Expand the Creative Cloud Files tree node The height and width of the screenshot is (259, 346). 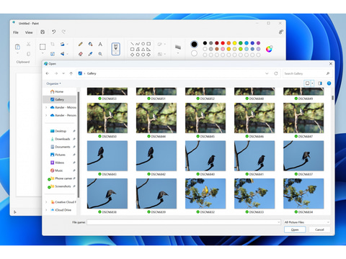tap(46, 202)
